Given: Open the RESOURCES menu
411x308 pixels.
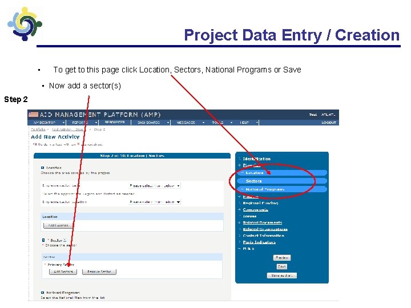Looking at the screenshot, I should tap(115, 122).
